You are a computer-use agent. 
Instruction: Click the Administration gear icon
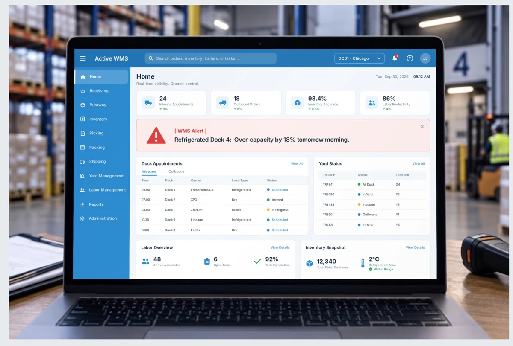point(83,218)
